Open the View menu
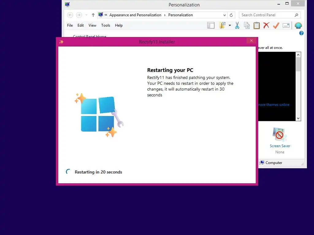This screenshot has width=314, height=235. click(x=92, y=25)
